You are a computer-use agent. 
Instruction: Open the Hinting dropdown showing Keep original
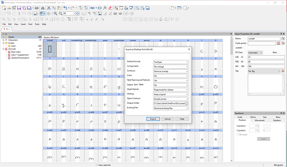click(171, 94)
